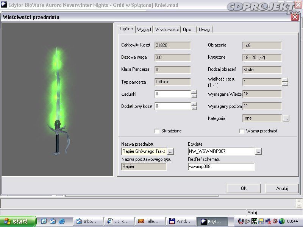The height and width of the screenshot is (227, 303).
Task: Open the Właściwości tab
Action: pos(167,30)
